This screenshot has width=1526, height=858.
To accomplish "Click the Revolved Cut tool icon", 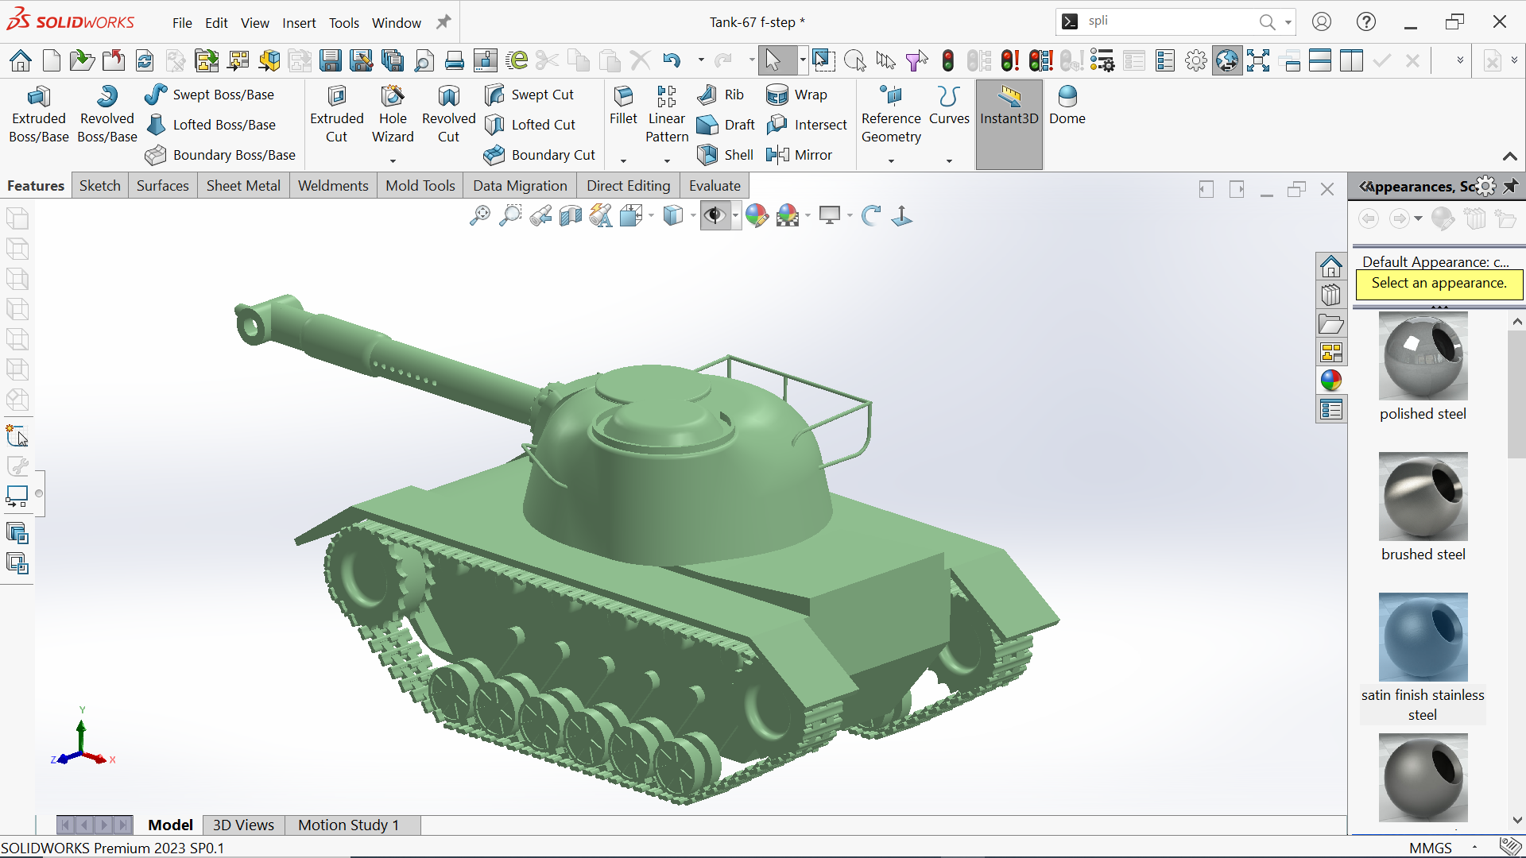I will click(x=448, y=97).
